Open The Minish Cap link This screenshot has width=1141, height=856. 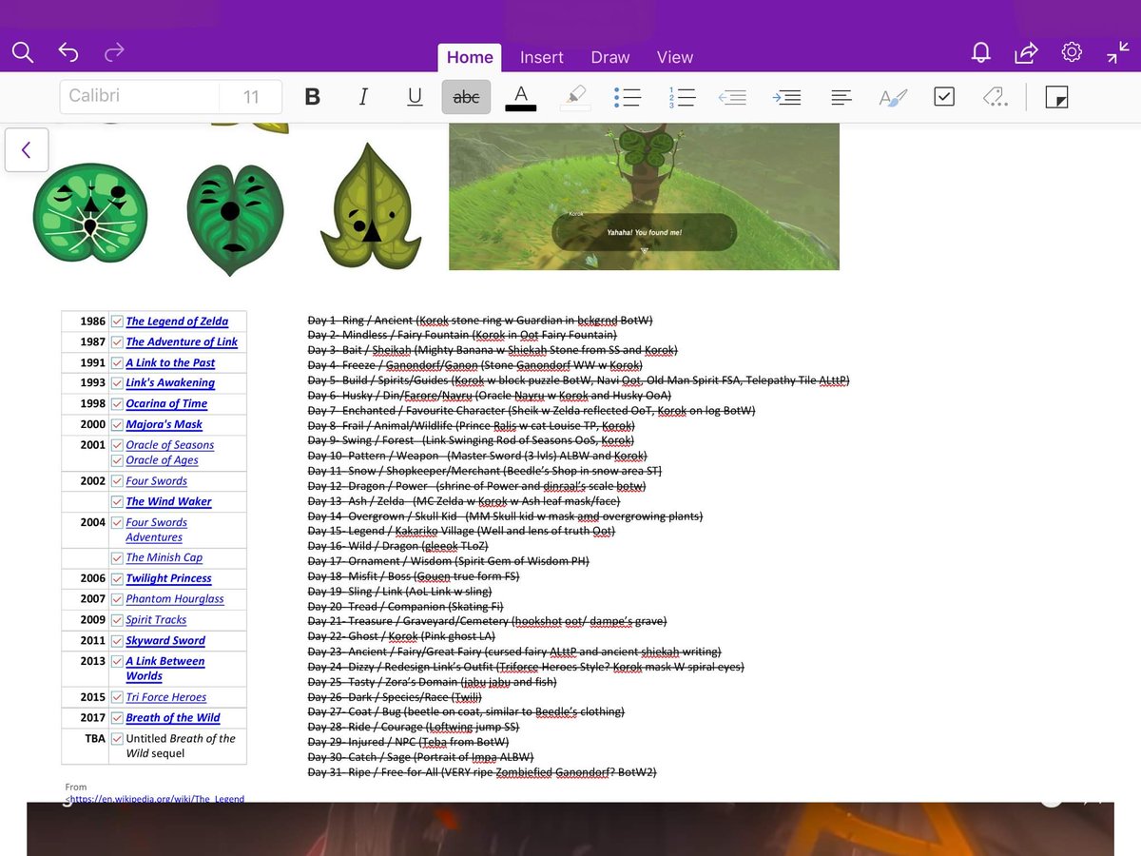pyautogui.click(x=164, y=557)
